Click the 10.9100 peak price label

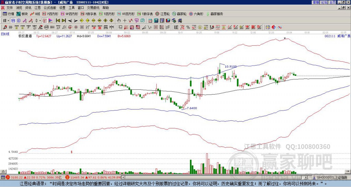click(x=230, y=66)
